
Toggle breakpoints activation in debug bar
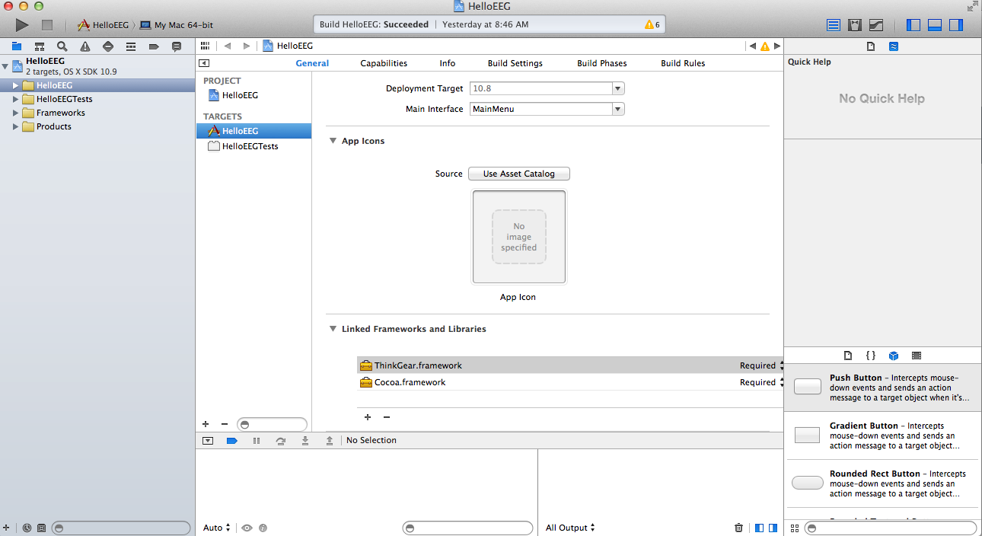[232, 441]
